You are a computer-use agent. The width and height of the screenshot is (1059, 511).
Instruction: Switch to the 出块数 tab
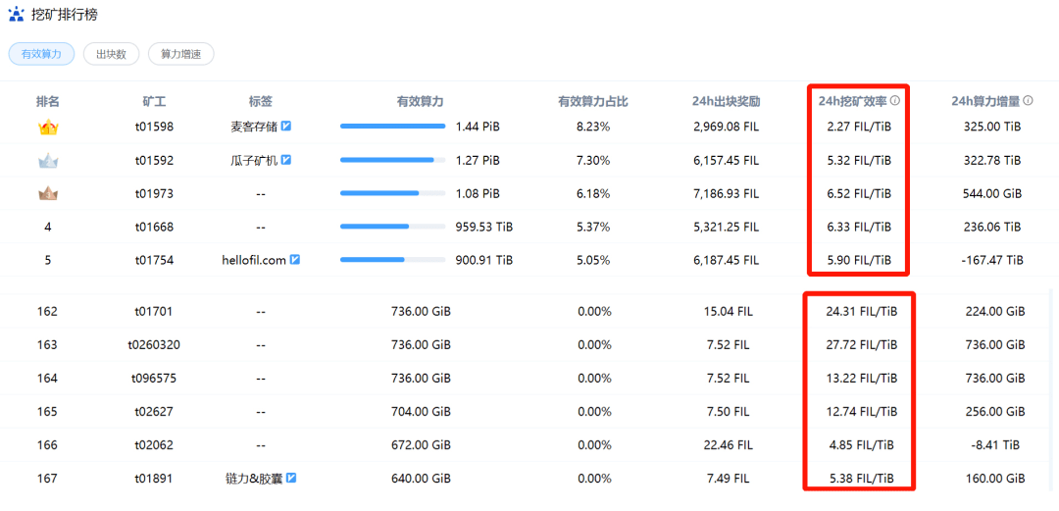(x=111, y=55)
